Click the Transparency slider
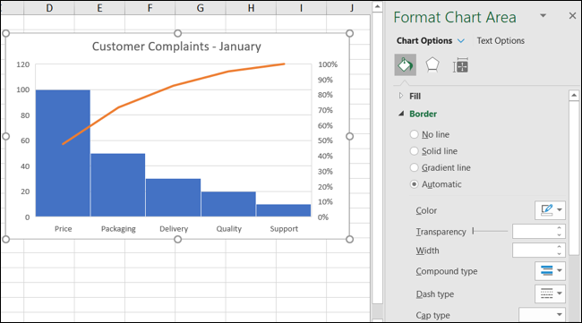This screenshot has height=323, width=582. (490, 232)
